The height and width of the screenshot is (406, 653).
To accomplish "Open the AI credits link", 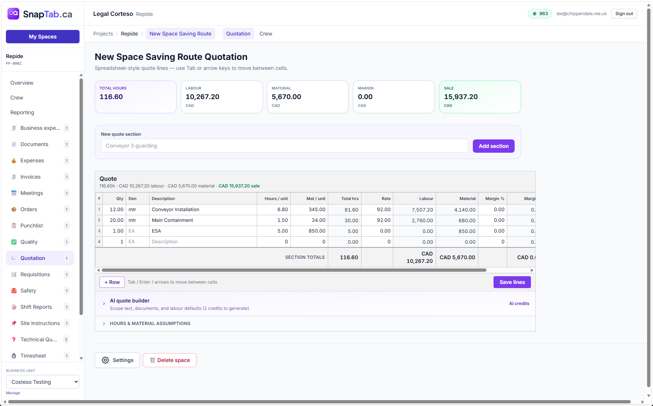I will click(519, 304).
